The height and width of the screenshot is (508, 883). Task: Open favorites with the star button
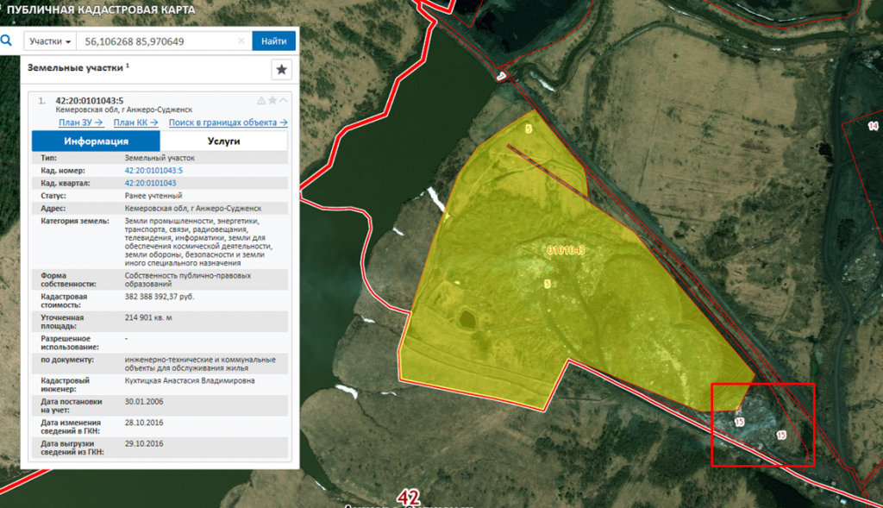tap(282, 70)
